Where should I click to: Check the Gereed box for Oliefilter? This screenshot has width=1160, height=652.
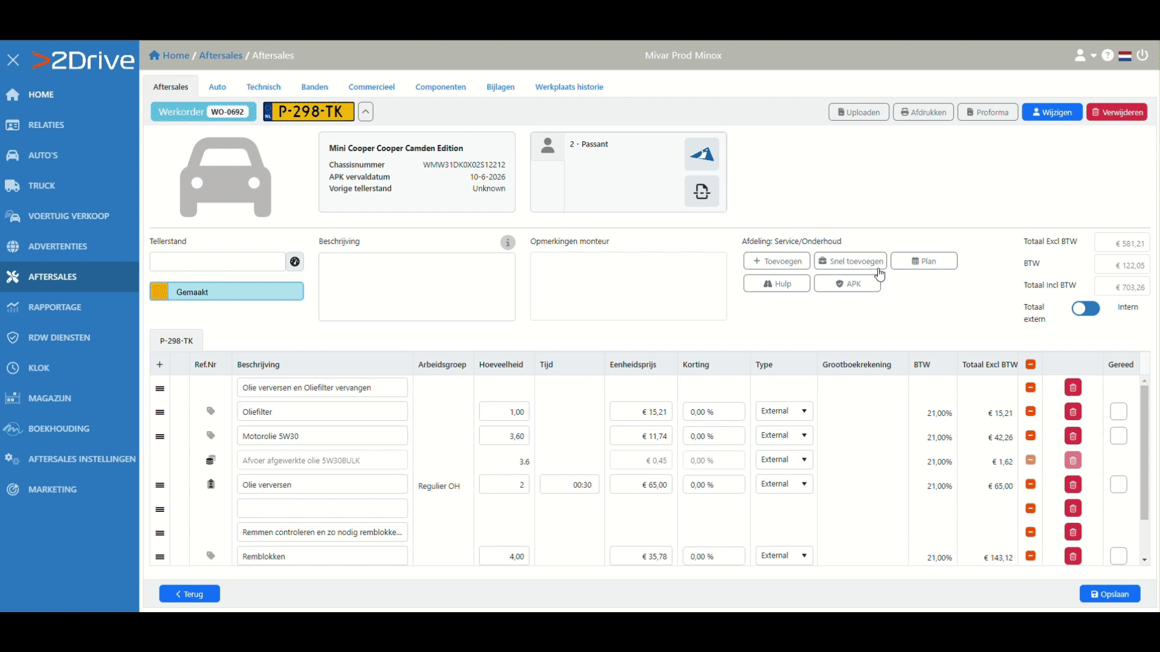pos(1118,412)
